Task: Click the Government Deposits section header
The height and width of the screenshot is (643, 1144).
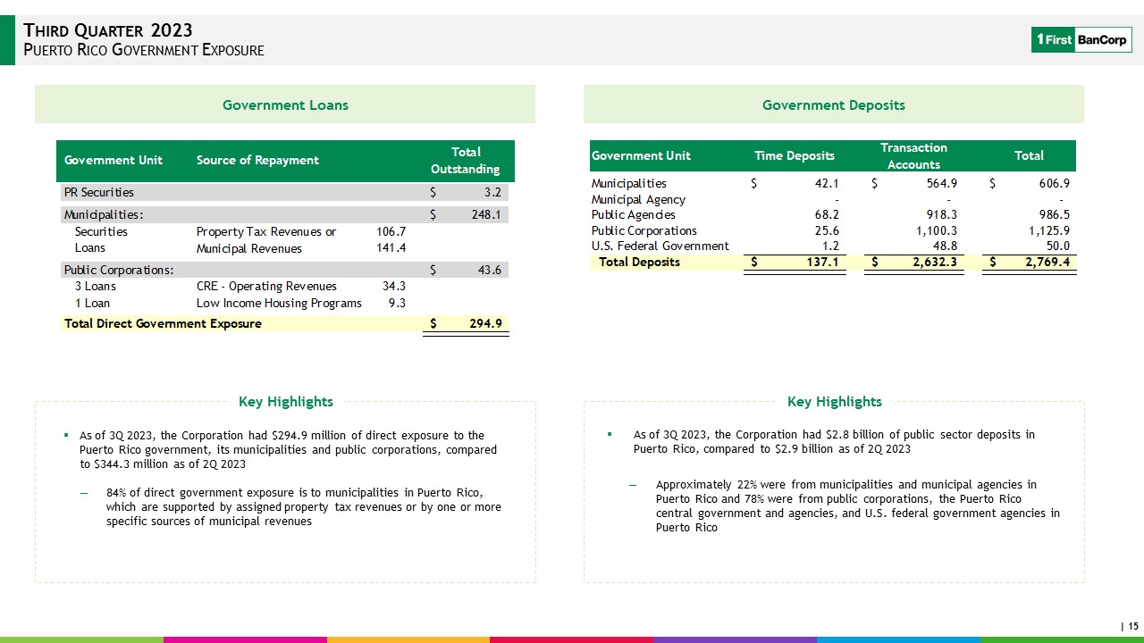Action: pos(833,105)
